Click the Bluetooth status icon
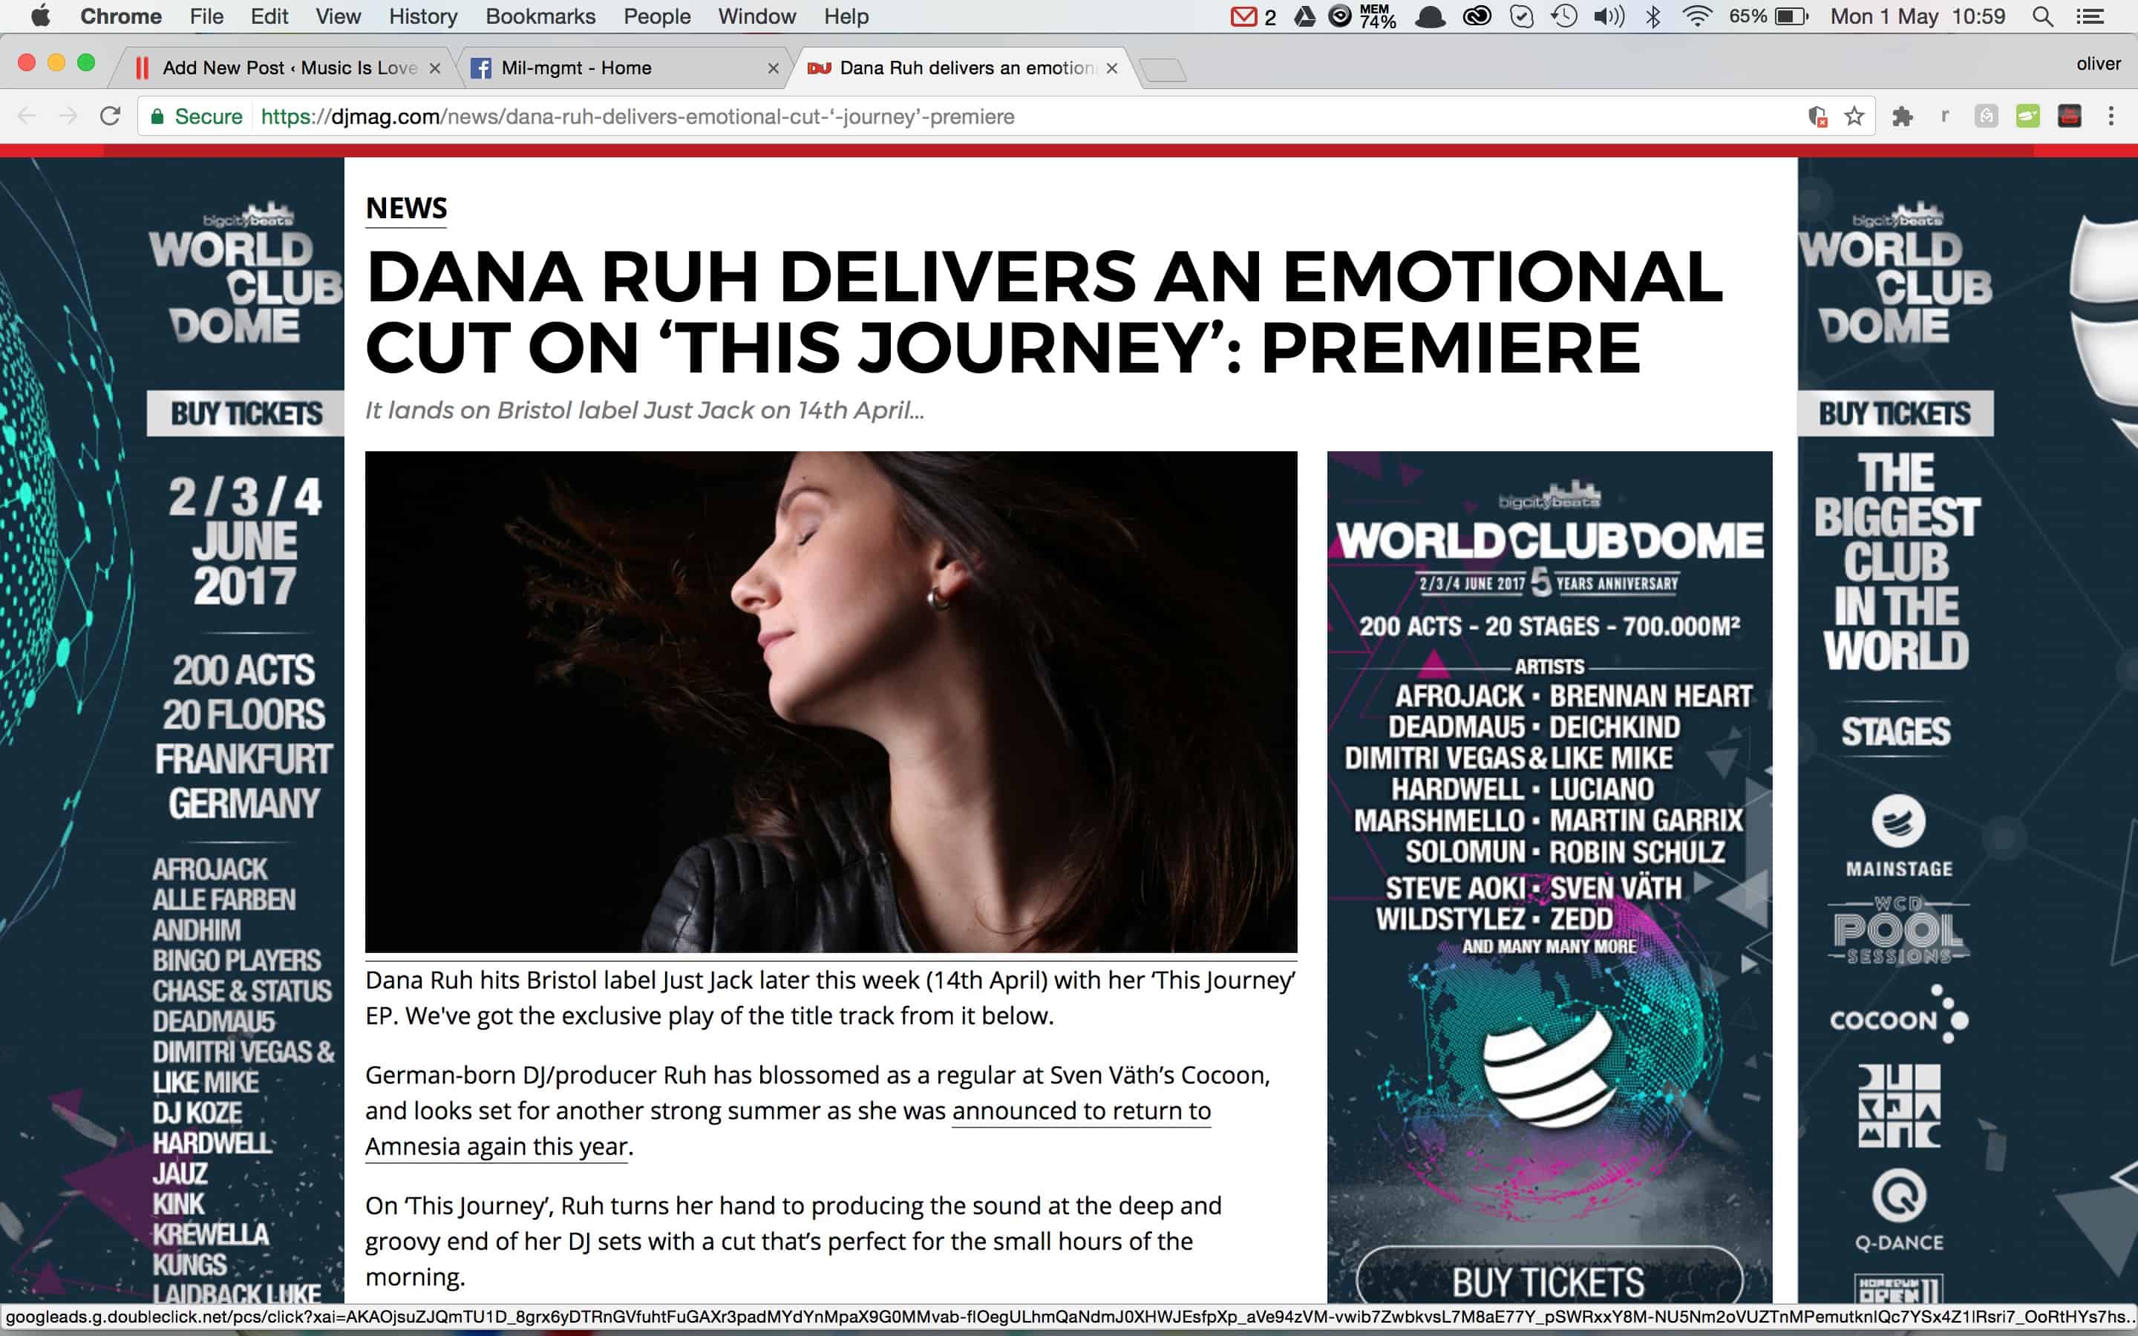2138x1336 pixels. coord(1653,16)
